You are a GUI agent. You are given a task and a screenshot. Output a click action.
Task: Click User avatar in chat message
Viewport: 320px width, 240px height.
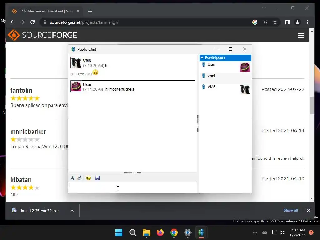point(76,86)
